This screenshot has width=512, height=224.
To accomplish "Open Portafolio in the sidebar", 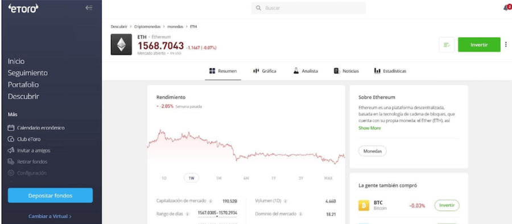I will 23,85.
